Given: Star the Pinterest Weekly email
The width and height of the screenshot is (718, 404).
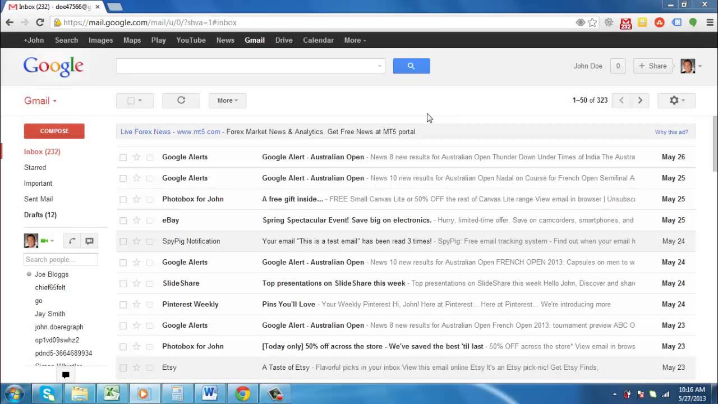Looking at the screenshot, I should (136, 304).
